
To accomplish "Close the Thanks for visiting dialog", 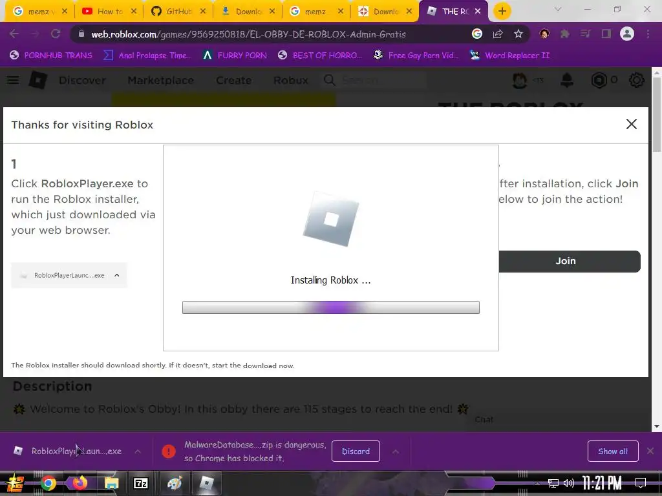I will [x=631, y=124].
